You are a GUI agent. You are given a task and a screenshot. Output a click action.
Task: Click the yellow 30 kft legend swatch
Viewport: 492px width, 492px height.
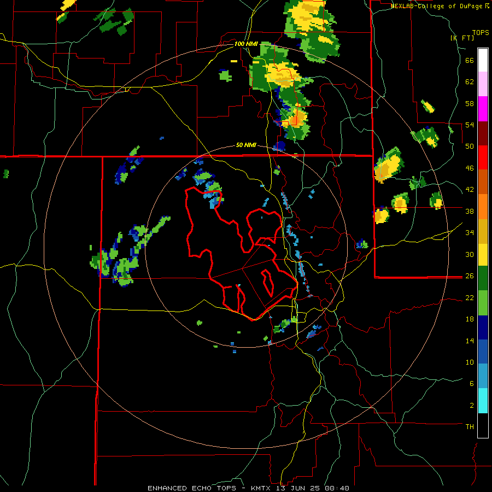click(483, 254)
